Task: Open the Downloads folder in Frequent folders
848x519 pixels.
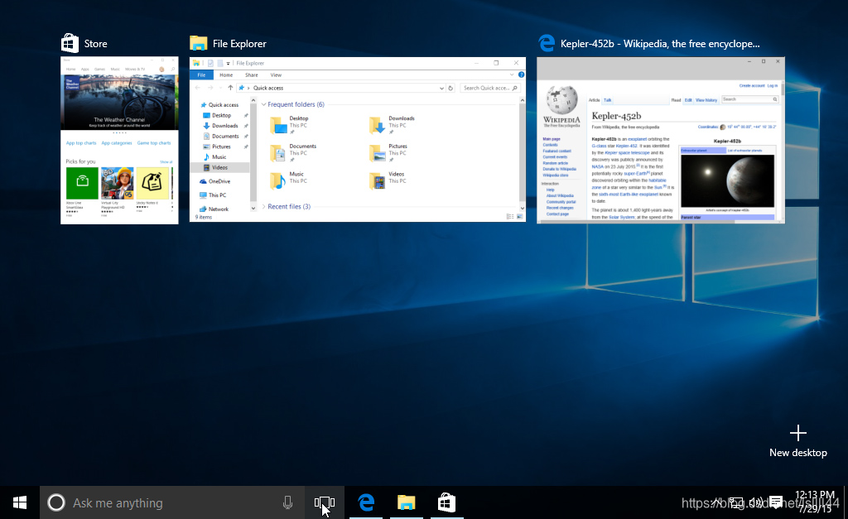Action: click(392, 125)
